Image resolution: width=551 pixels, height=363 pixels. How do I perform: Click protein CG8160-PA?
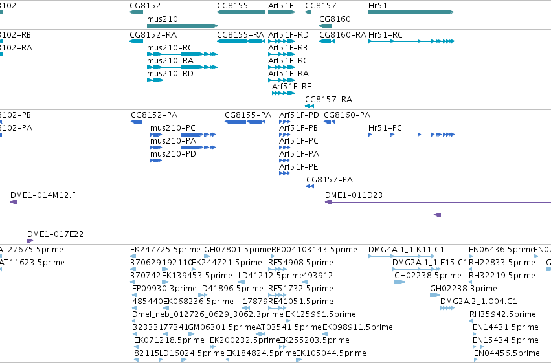(x=330, y=122)
